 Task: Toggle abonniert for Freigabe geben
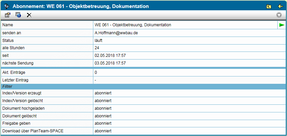coord(103,123)
